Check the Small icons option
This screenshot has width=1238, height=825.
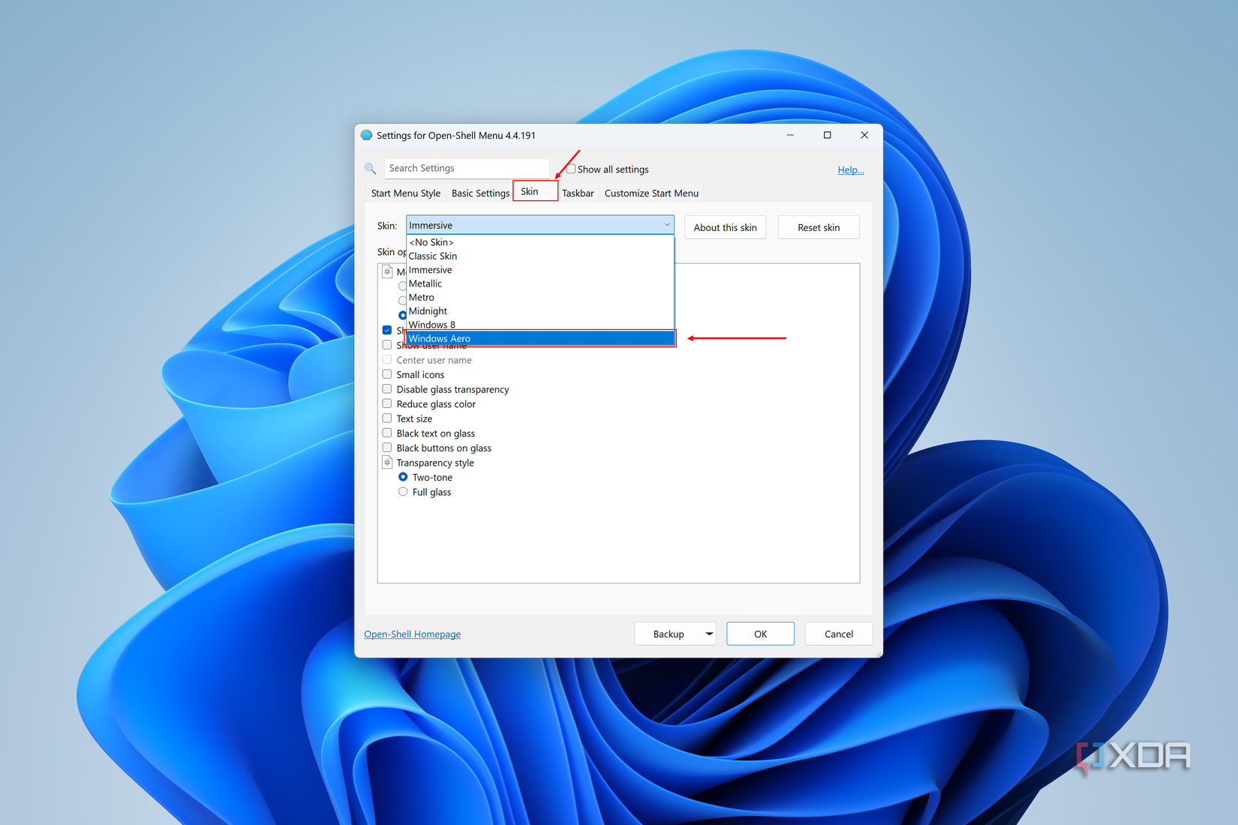pyautogui.click(x=387, y=373)
